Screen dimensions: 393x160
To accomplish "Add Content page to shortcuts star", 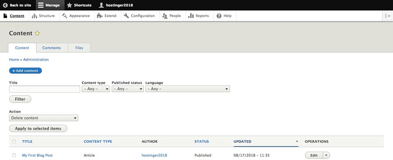I will click(x=37, y=33).
